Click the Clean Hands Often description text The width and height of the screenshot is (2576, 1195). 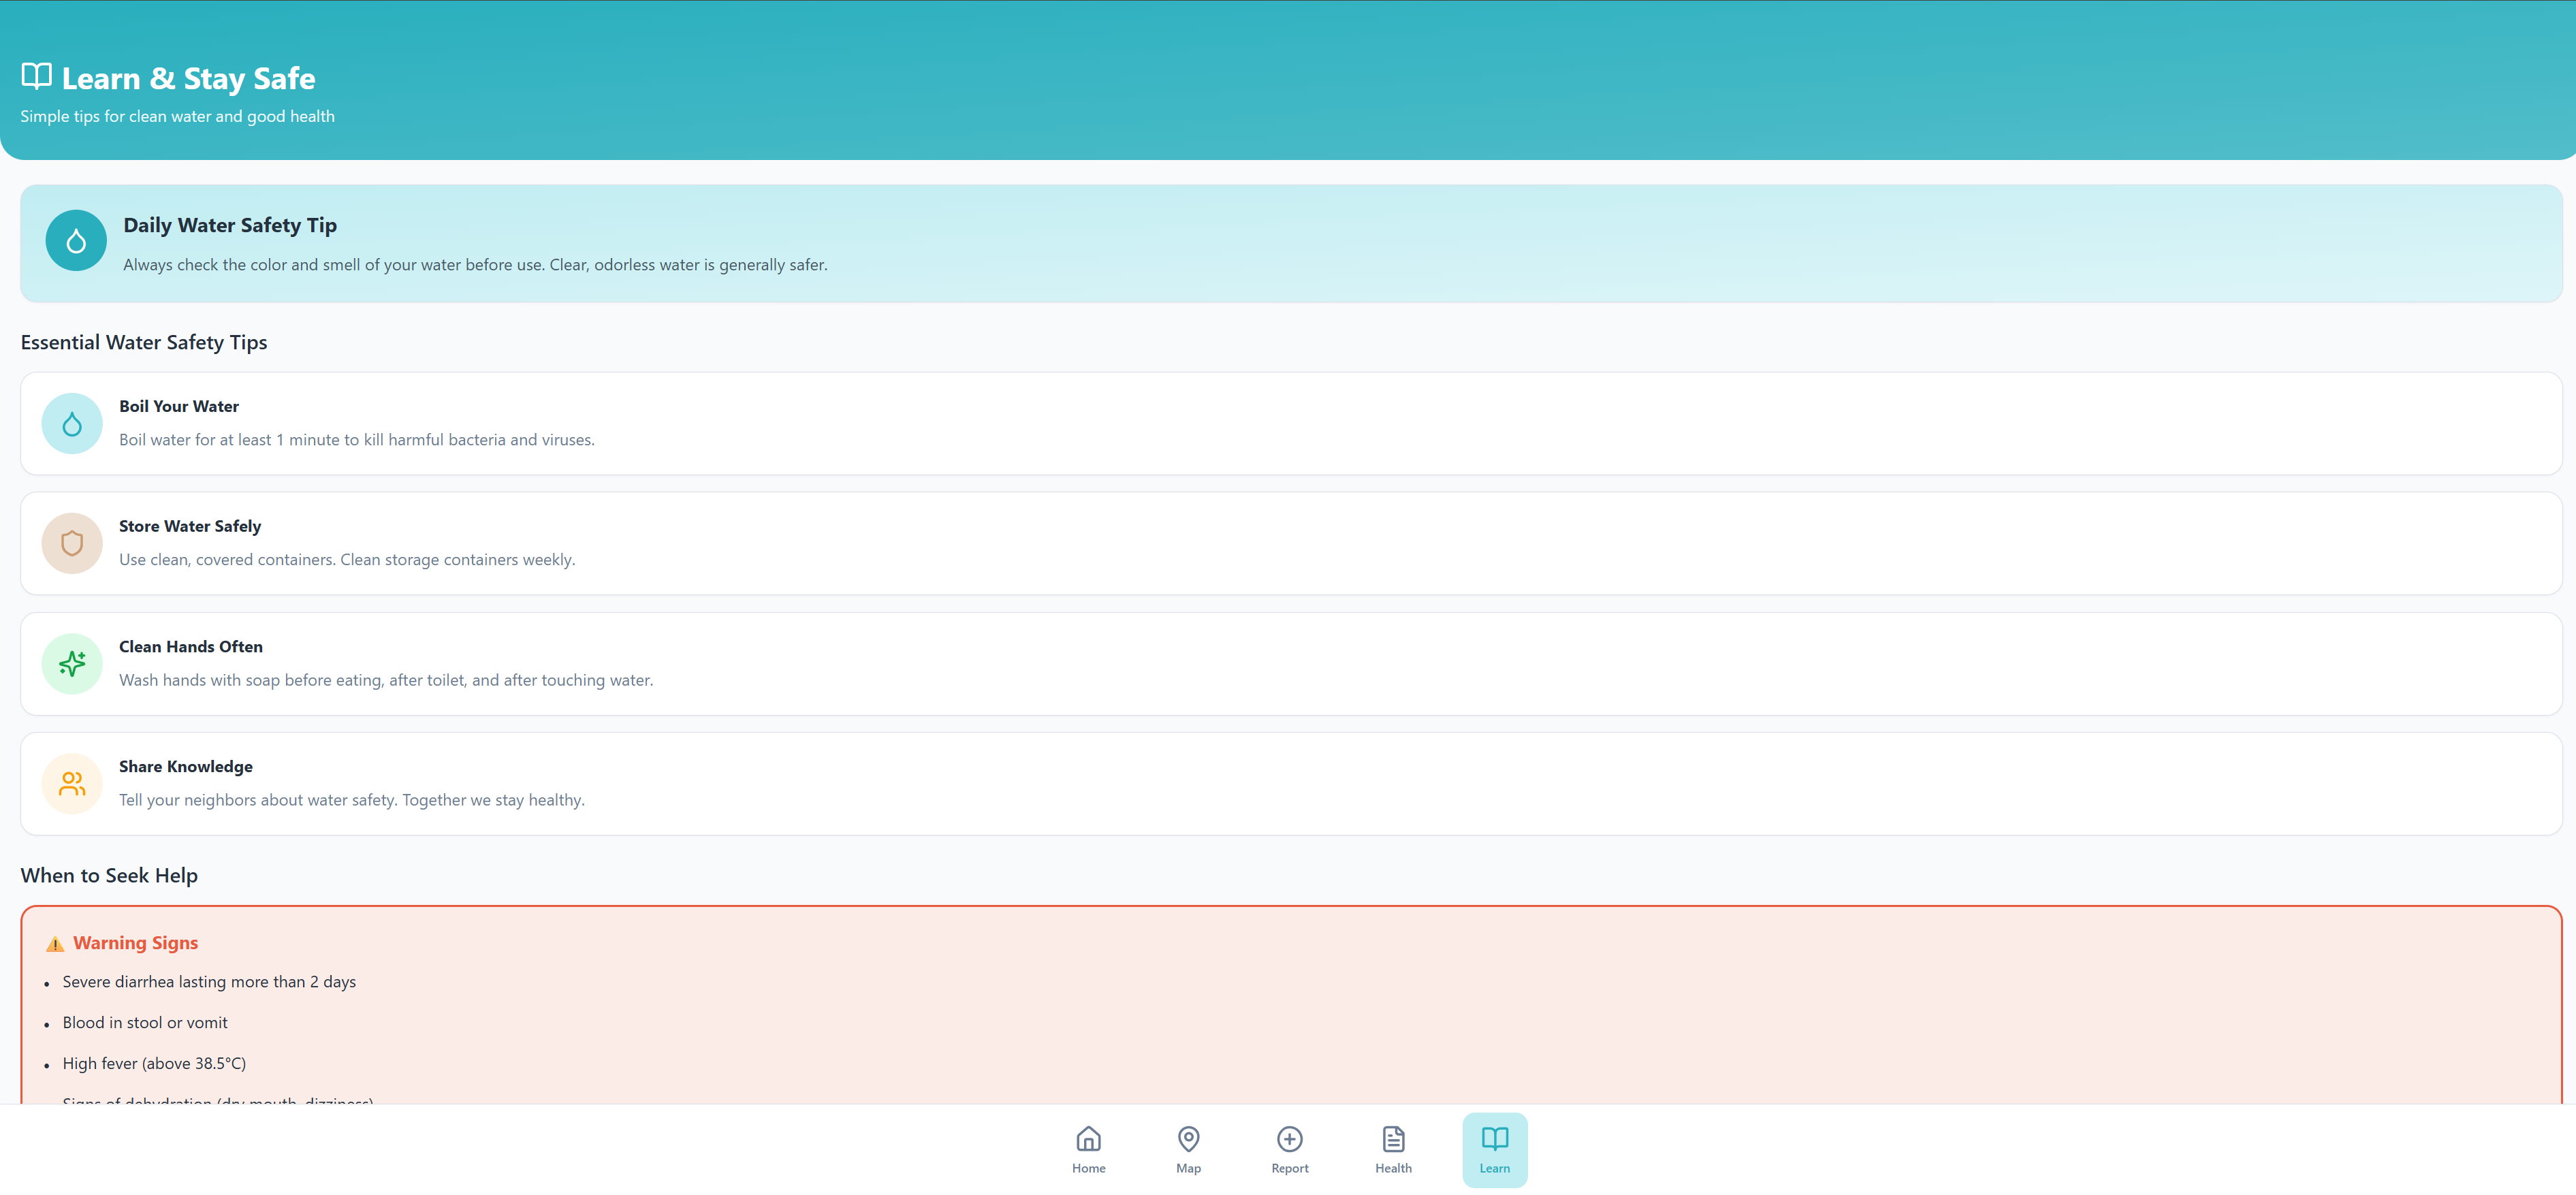[x=386, y=680]
